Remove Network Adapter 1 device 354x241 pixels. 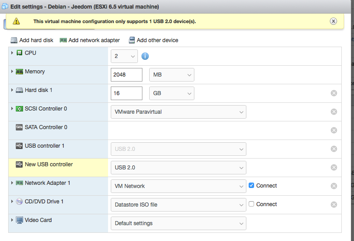coord(334,186)
